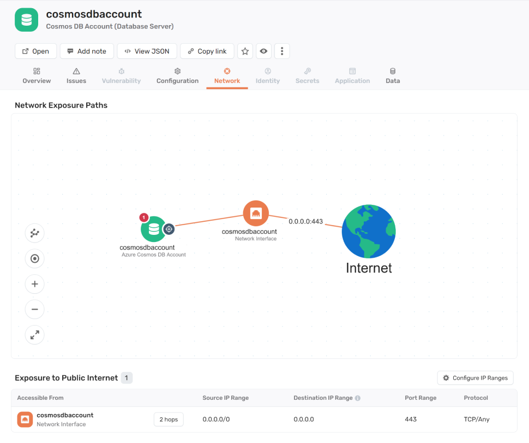Click the Internet globe node
This screenshot has height=443, width=529.
pyautogui.click(x=369, y=232)
